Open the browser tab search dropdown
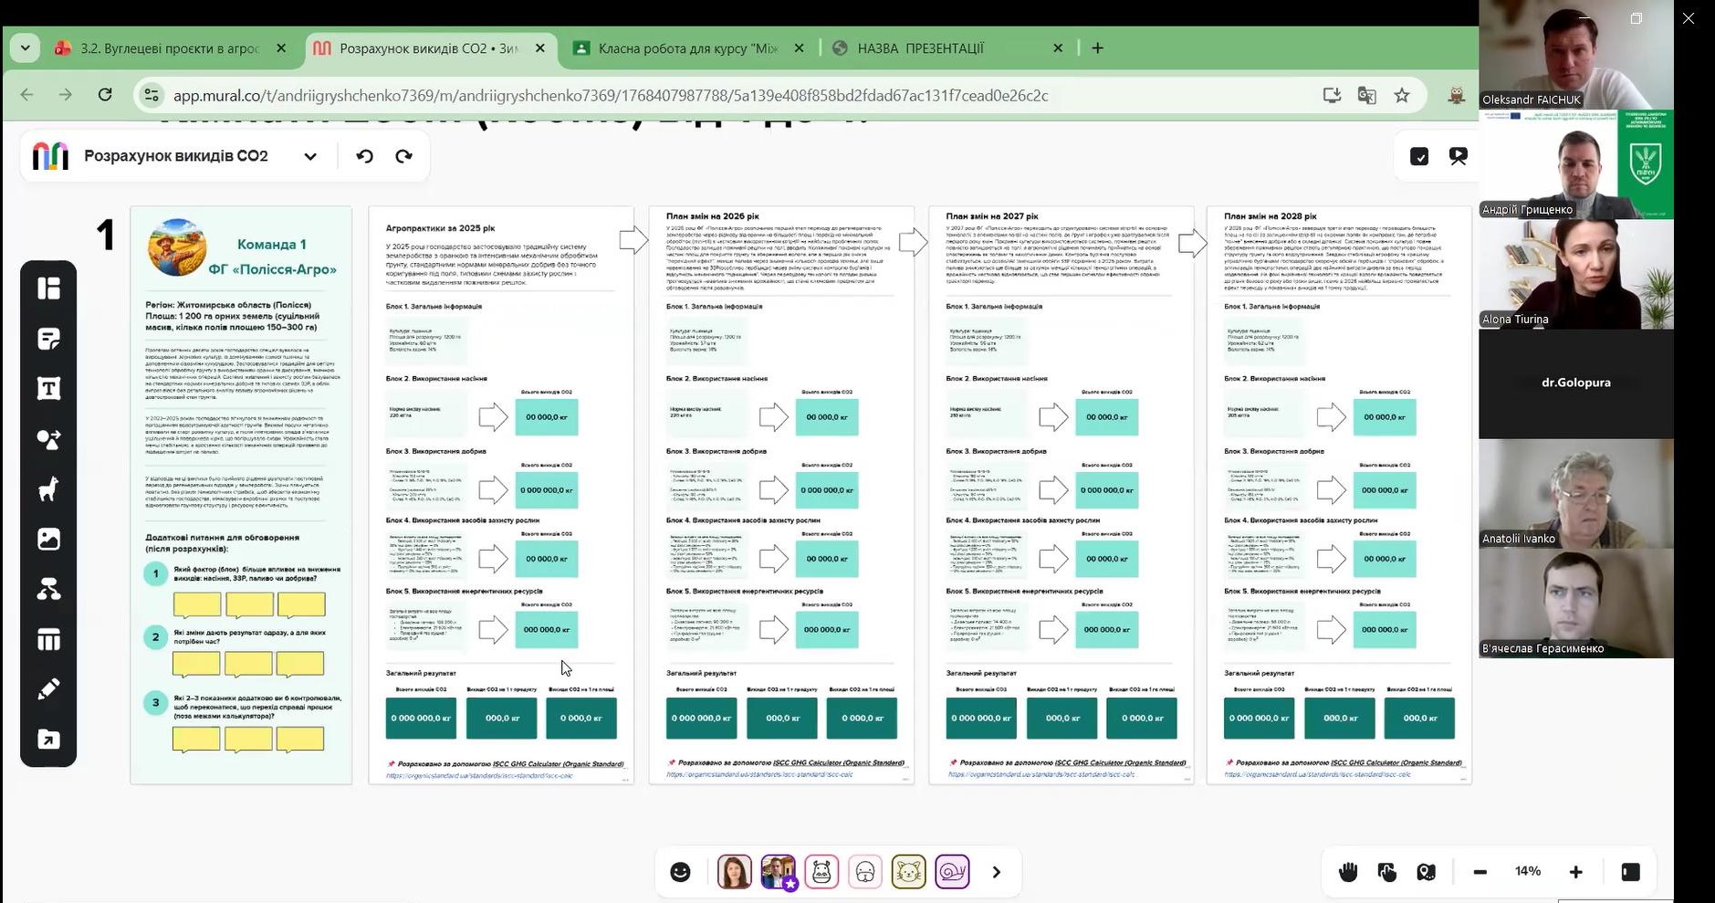Viewport: 1715px width, 903px height. click(x=25, y=47)
